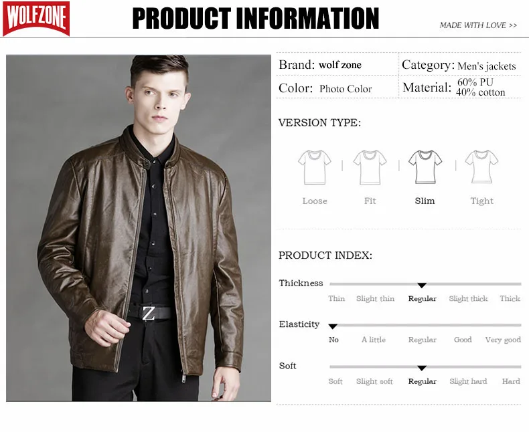Open the MADE WITH LOVE >> link
This screenshot has width=529, height=432.
478,25
